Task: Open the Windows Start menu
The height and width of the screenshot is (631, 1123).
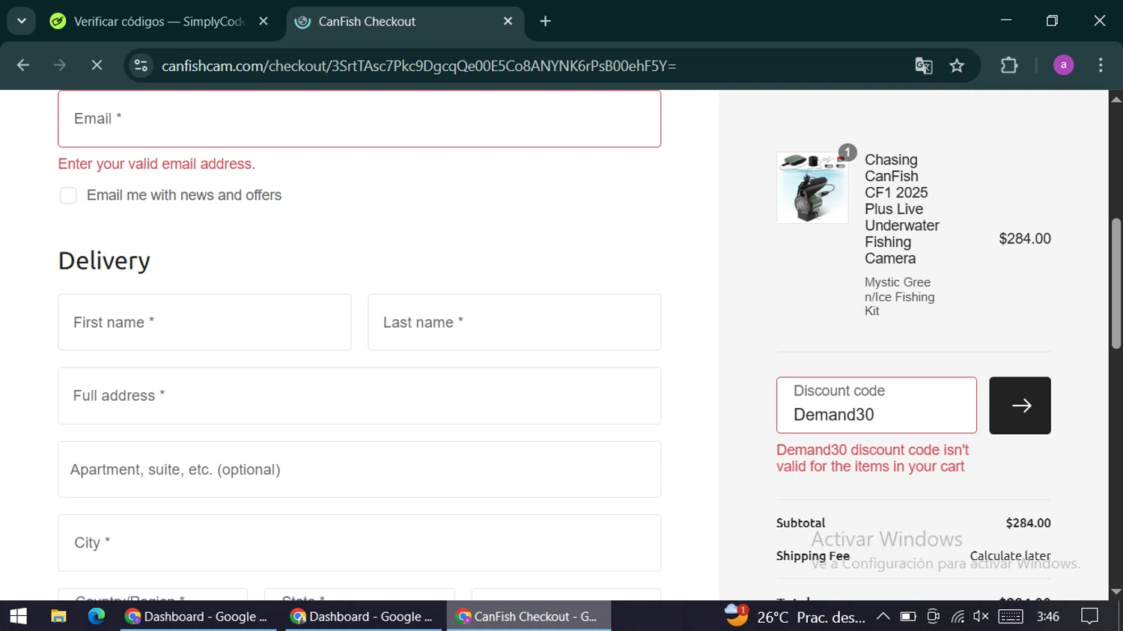Action: (x=18, y=616)
